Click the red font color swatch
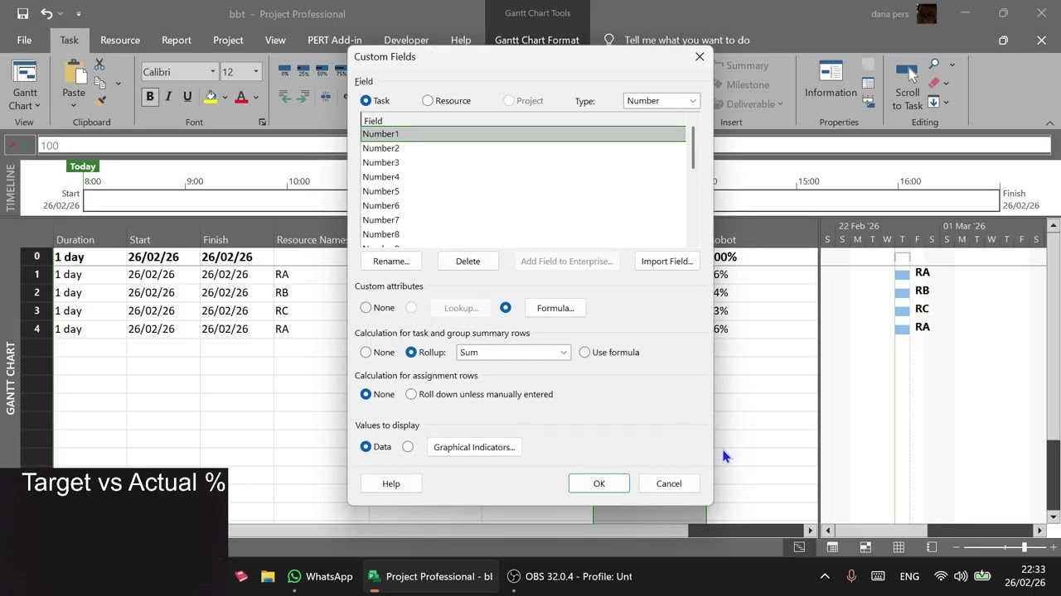1061x596 pixels. [x=241, y=97]
